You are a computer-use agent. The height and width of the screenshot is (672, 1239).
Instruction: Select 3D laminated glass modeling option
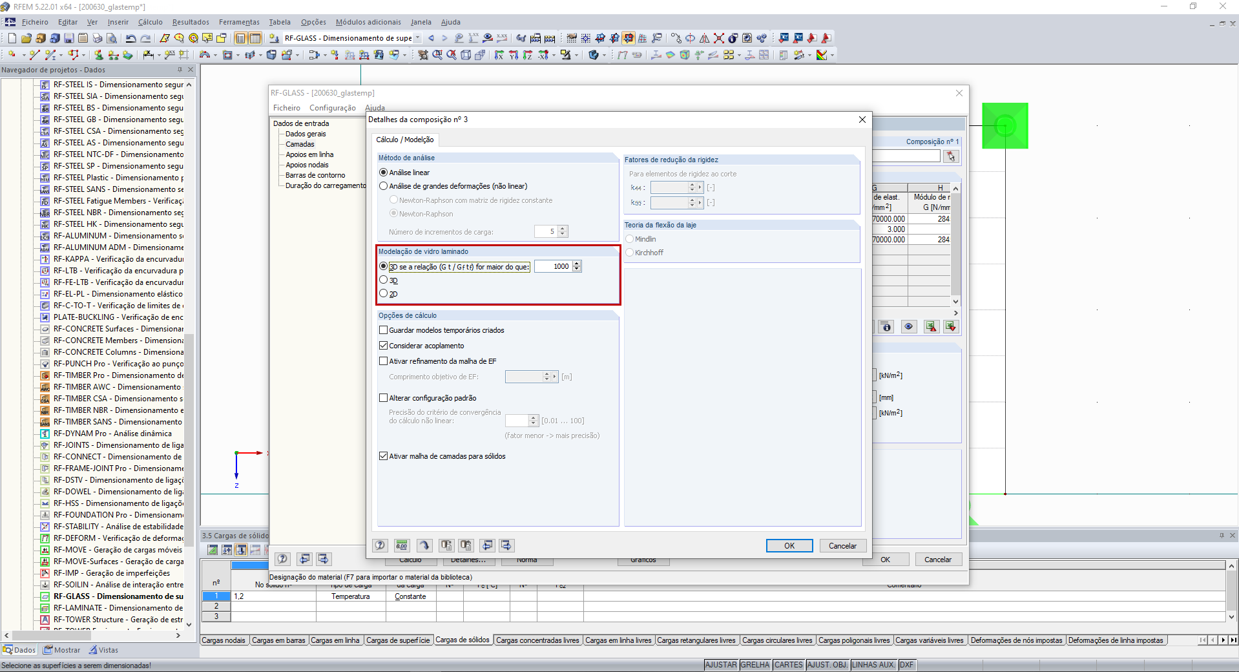(x=384, y=280)
